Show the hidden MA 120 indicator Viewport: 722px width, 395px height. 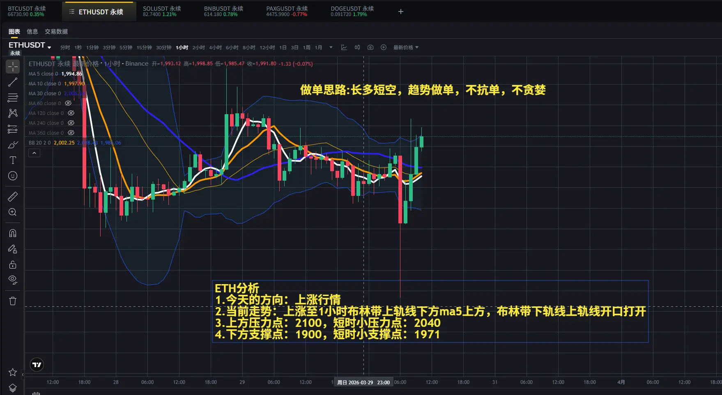pyautogui.click(x=71, y=113)
